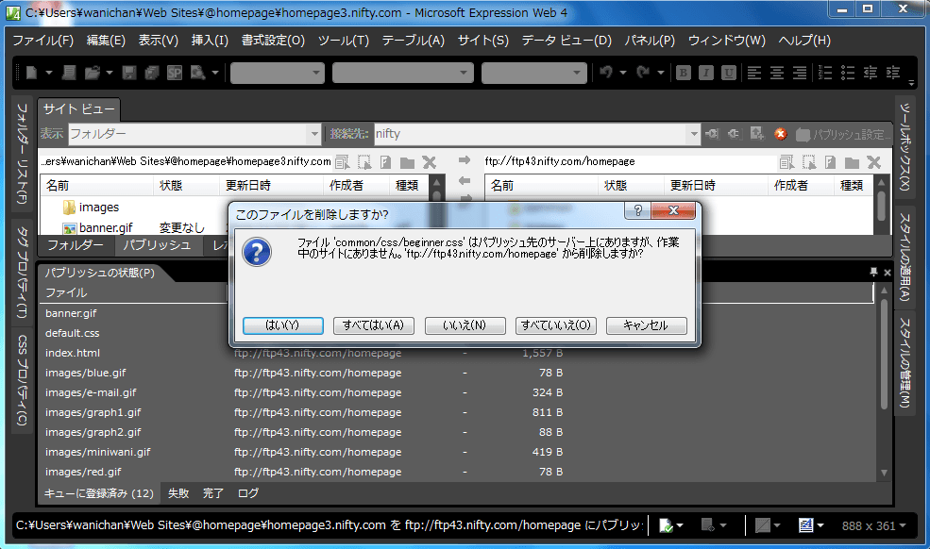
Task: Align text left
Action: pos(753,73)
